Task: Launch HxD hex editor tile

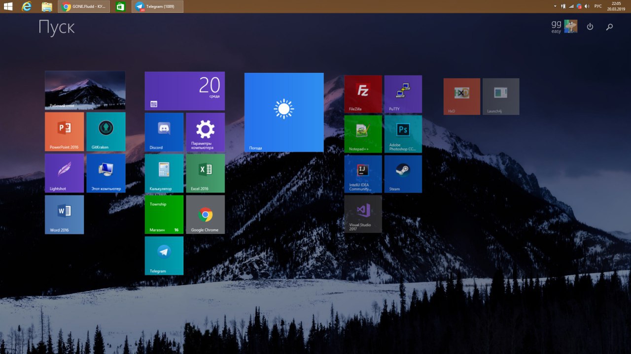Action: (461, 97)
